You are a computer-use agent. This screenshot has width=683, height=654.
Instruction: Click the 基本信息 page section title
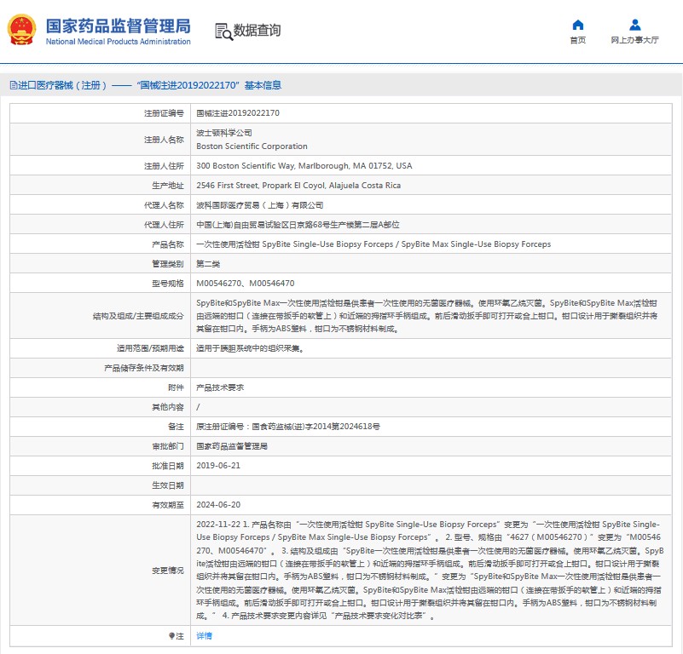click(263, 85)
